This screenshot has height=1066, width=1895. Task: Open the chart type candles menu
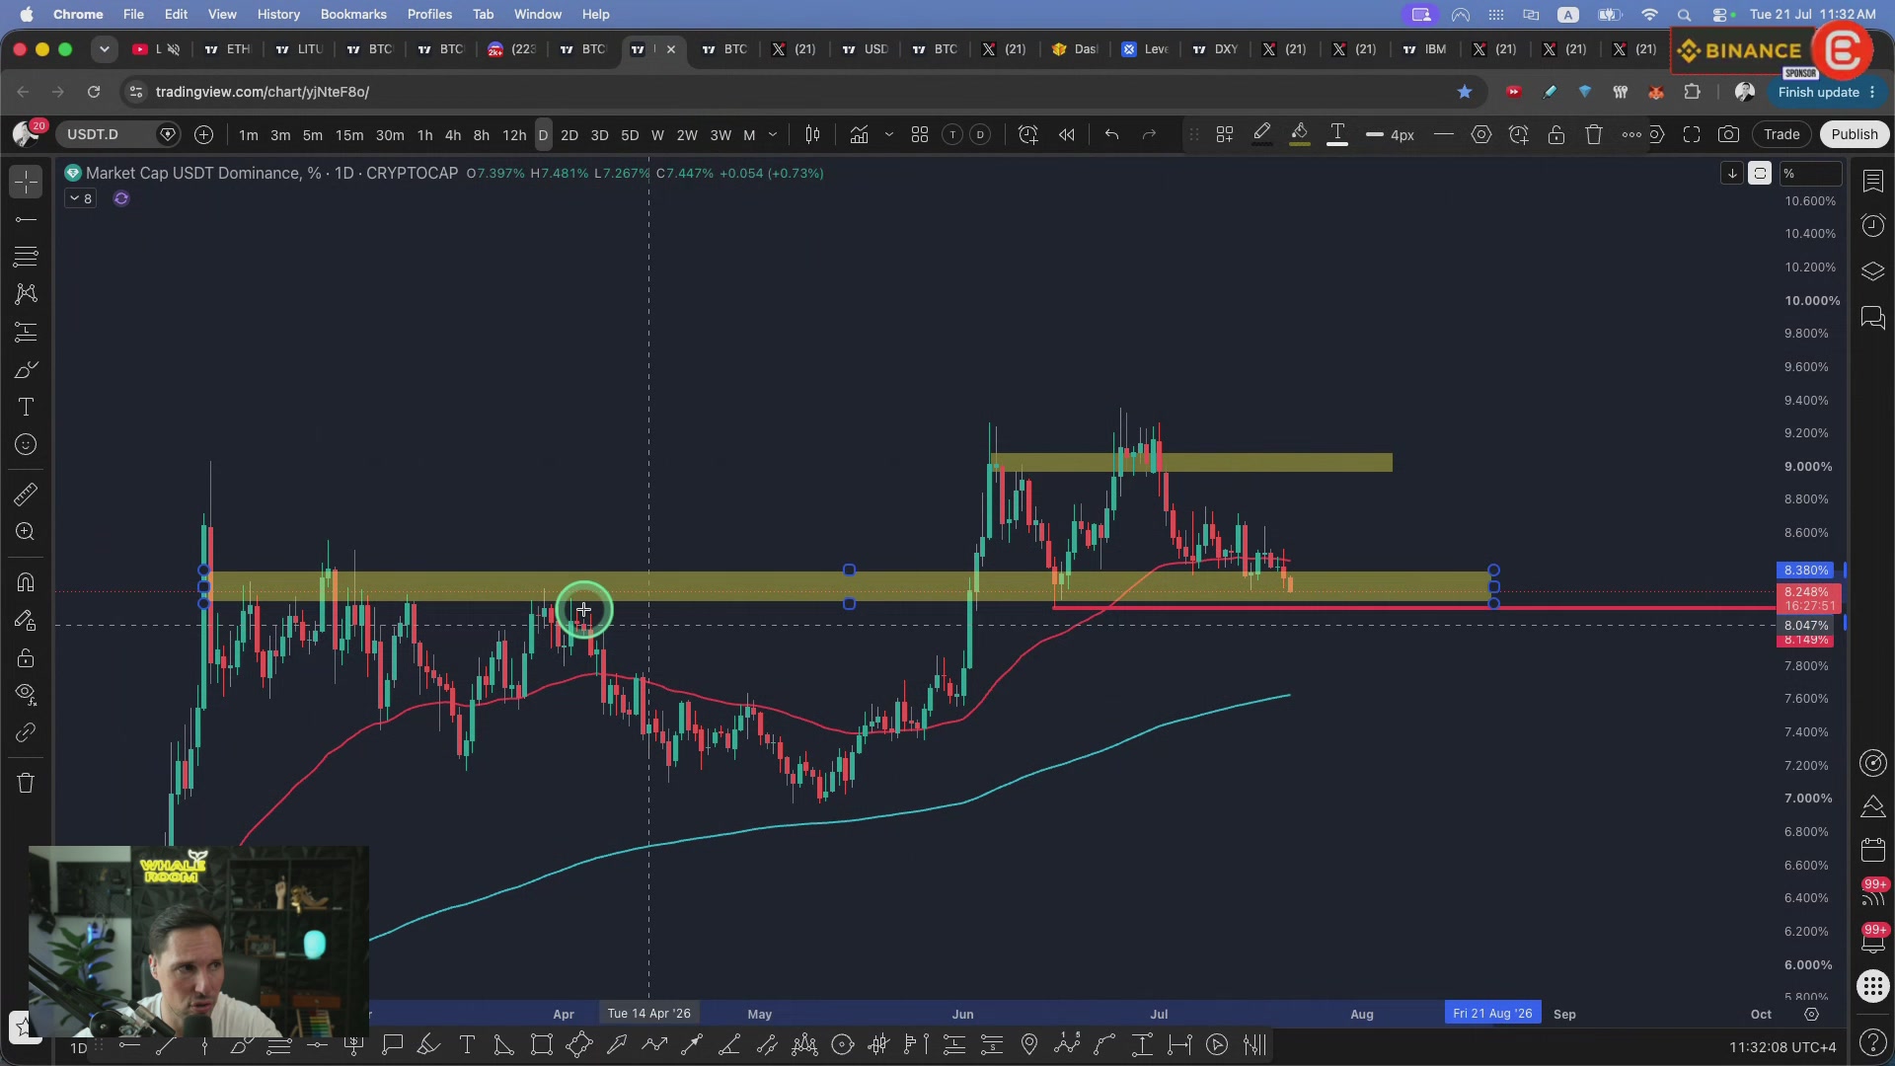coord(812,135)
